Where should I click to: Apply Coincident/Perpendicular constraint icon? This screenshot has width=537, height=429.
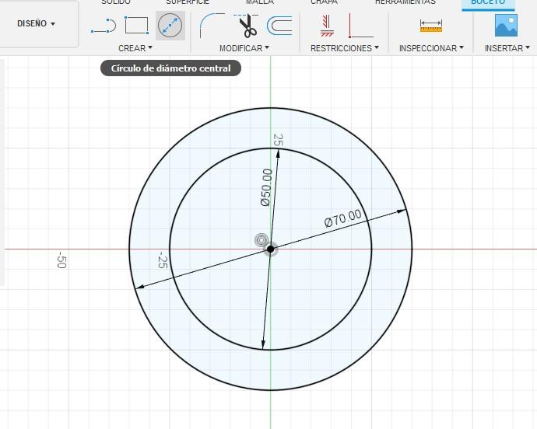pyautogui.click(x=360, y=26)
